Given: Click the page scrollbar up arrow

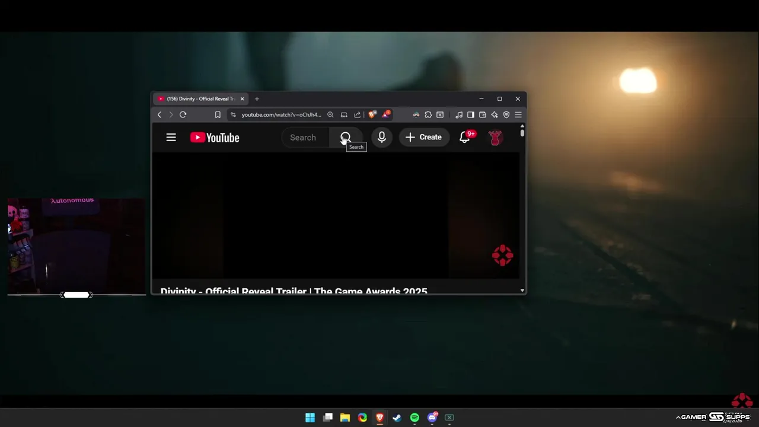Looking at the screenshot, I should (x=522, y=126).
